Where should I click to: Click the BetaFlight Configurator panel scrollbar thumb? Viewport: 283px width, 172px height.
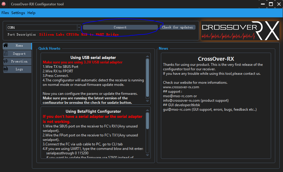point(147,121)
